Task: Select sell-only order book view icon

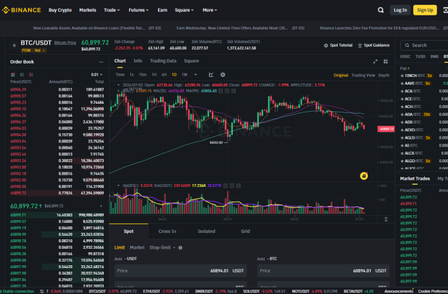Action: (31, 75)
